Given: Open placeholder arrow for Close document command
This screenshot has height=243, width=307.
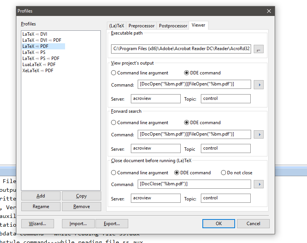Looking at the screenshot, I should [259, 184].
